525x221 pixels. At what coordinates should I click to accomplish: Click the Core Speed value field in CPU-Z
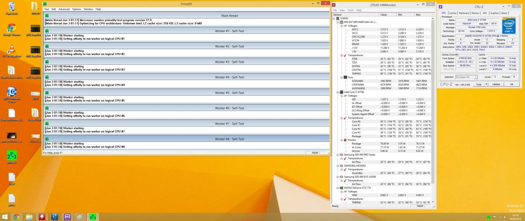click(x=465, y=58)
